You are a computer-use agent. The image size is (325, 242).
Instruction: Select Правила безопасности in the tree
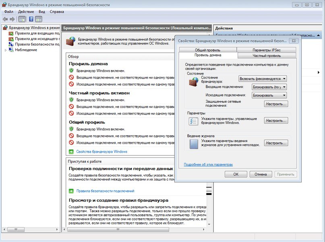click(x=37, y=44)
